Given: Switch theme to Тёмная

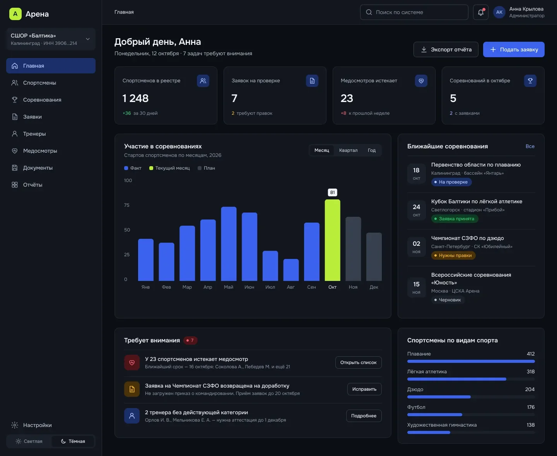Looking at the screenshot, I should tap(73, 441).
